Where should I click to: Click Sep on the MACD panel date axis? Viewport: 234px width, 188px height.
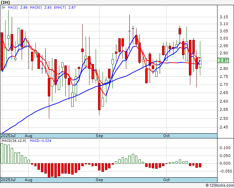click(x=99, y=180)
